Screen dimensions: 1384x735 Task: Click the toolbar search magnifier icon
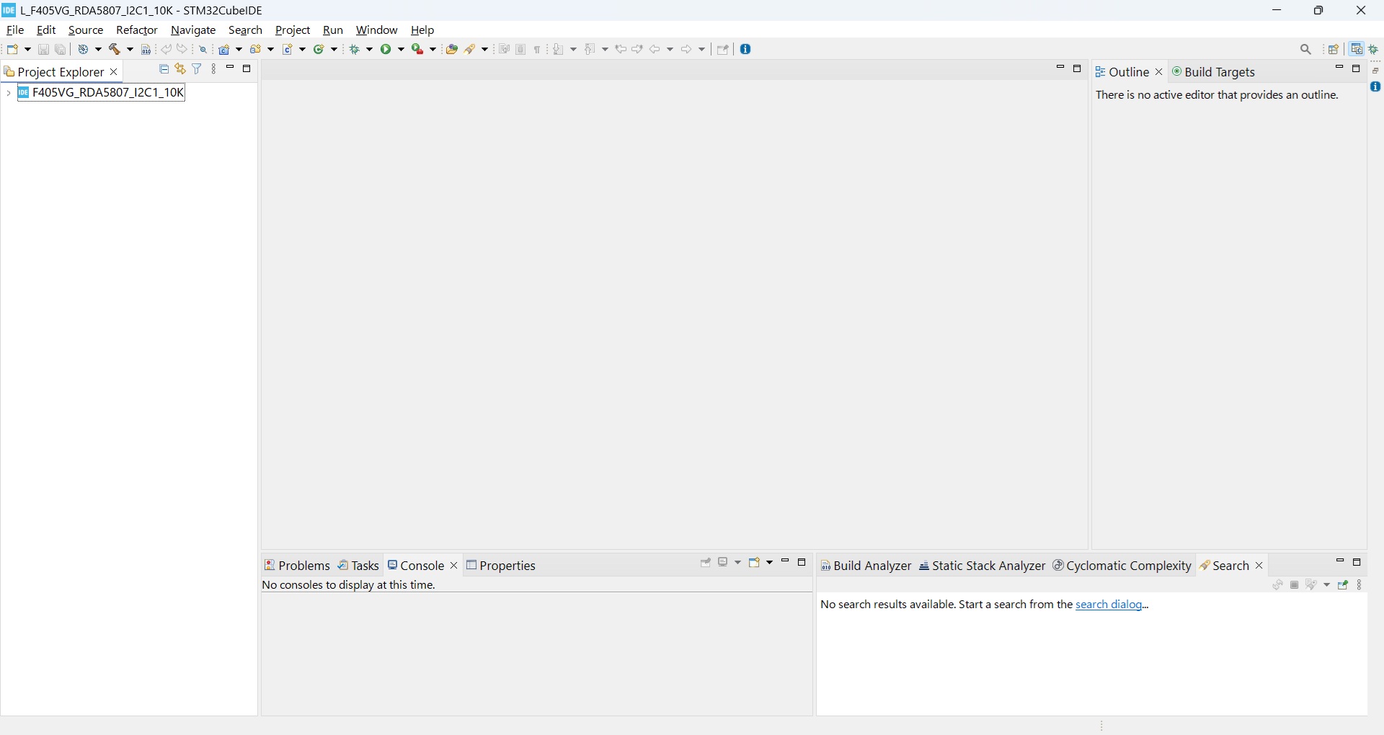coord(1306,50)
